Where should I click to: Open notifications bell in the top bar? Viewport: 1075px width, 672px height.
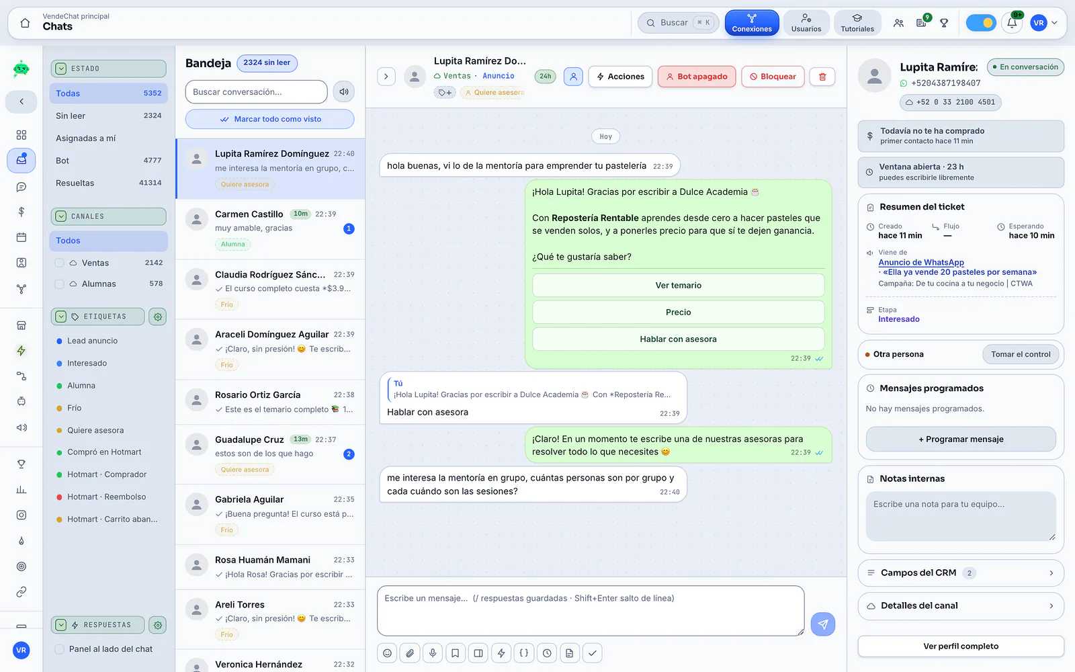tap(1012, 23)
